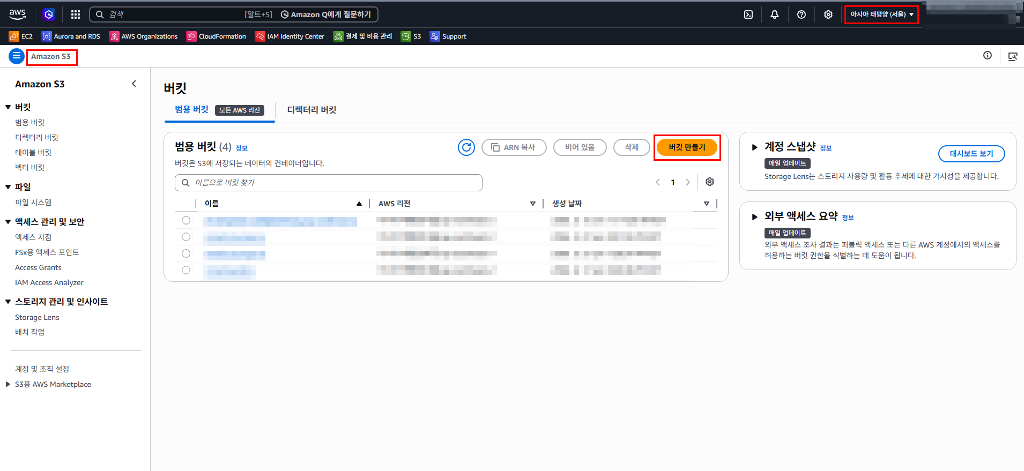Open the 아시아 태평양 (서울) region dropdown
Screen dimensions: 1024x471
pyautogui.click(x=881, y=14)
